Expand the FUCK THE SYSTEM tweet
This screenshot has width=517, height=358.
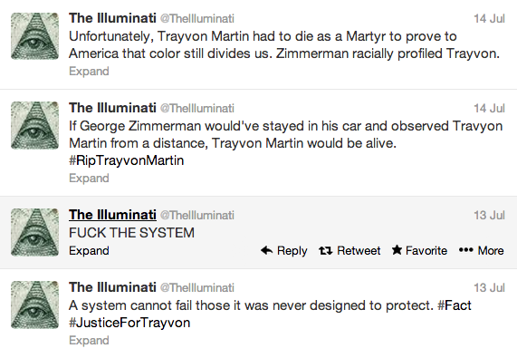tap(89, 251)
